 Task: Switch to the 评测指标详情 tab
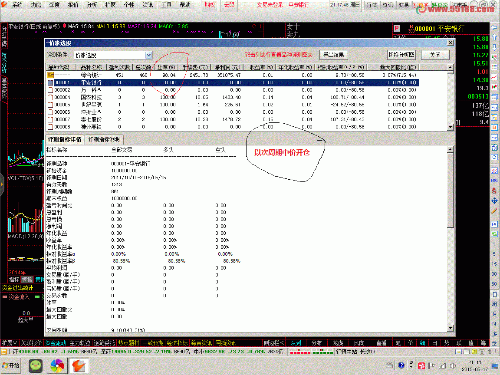point(65,140)
